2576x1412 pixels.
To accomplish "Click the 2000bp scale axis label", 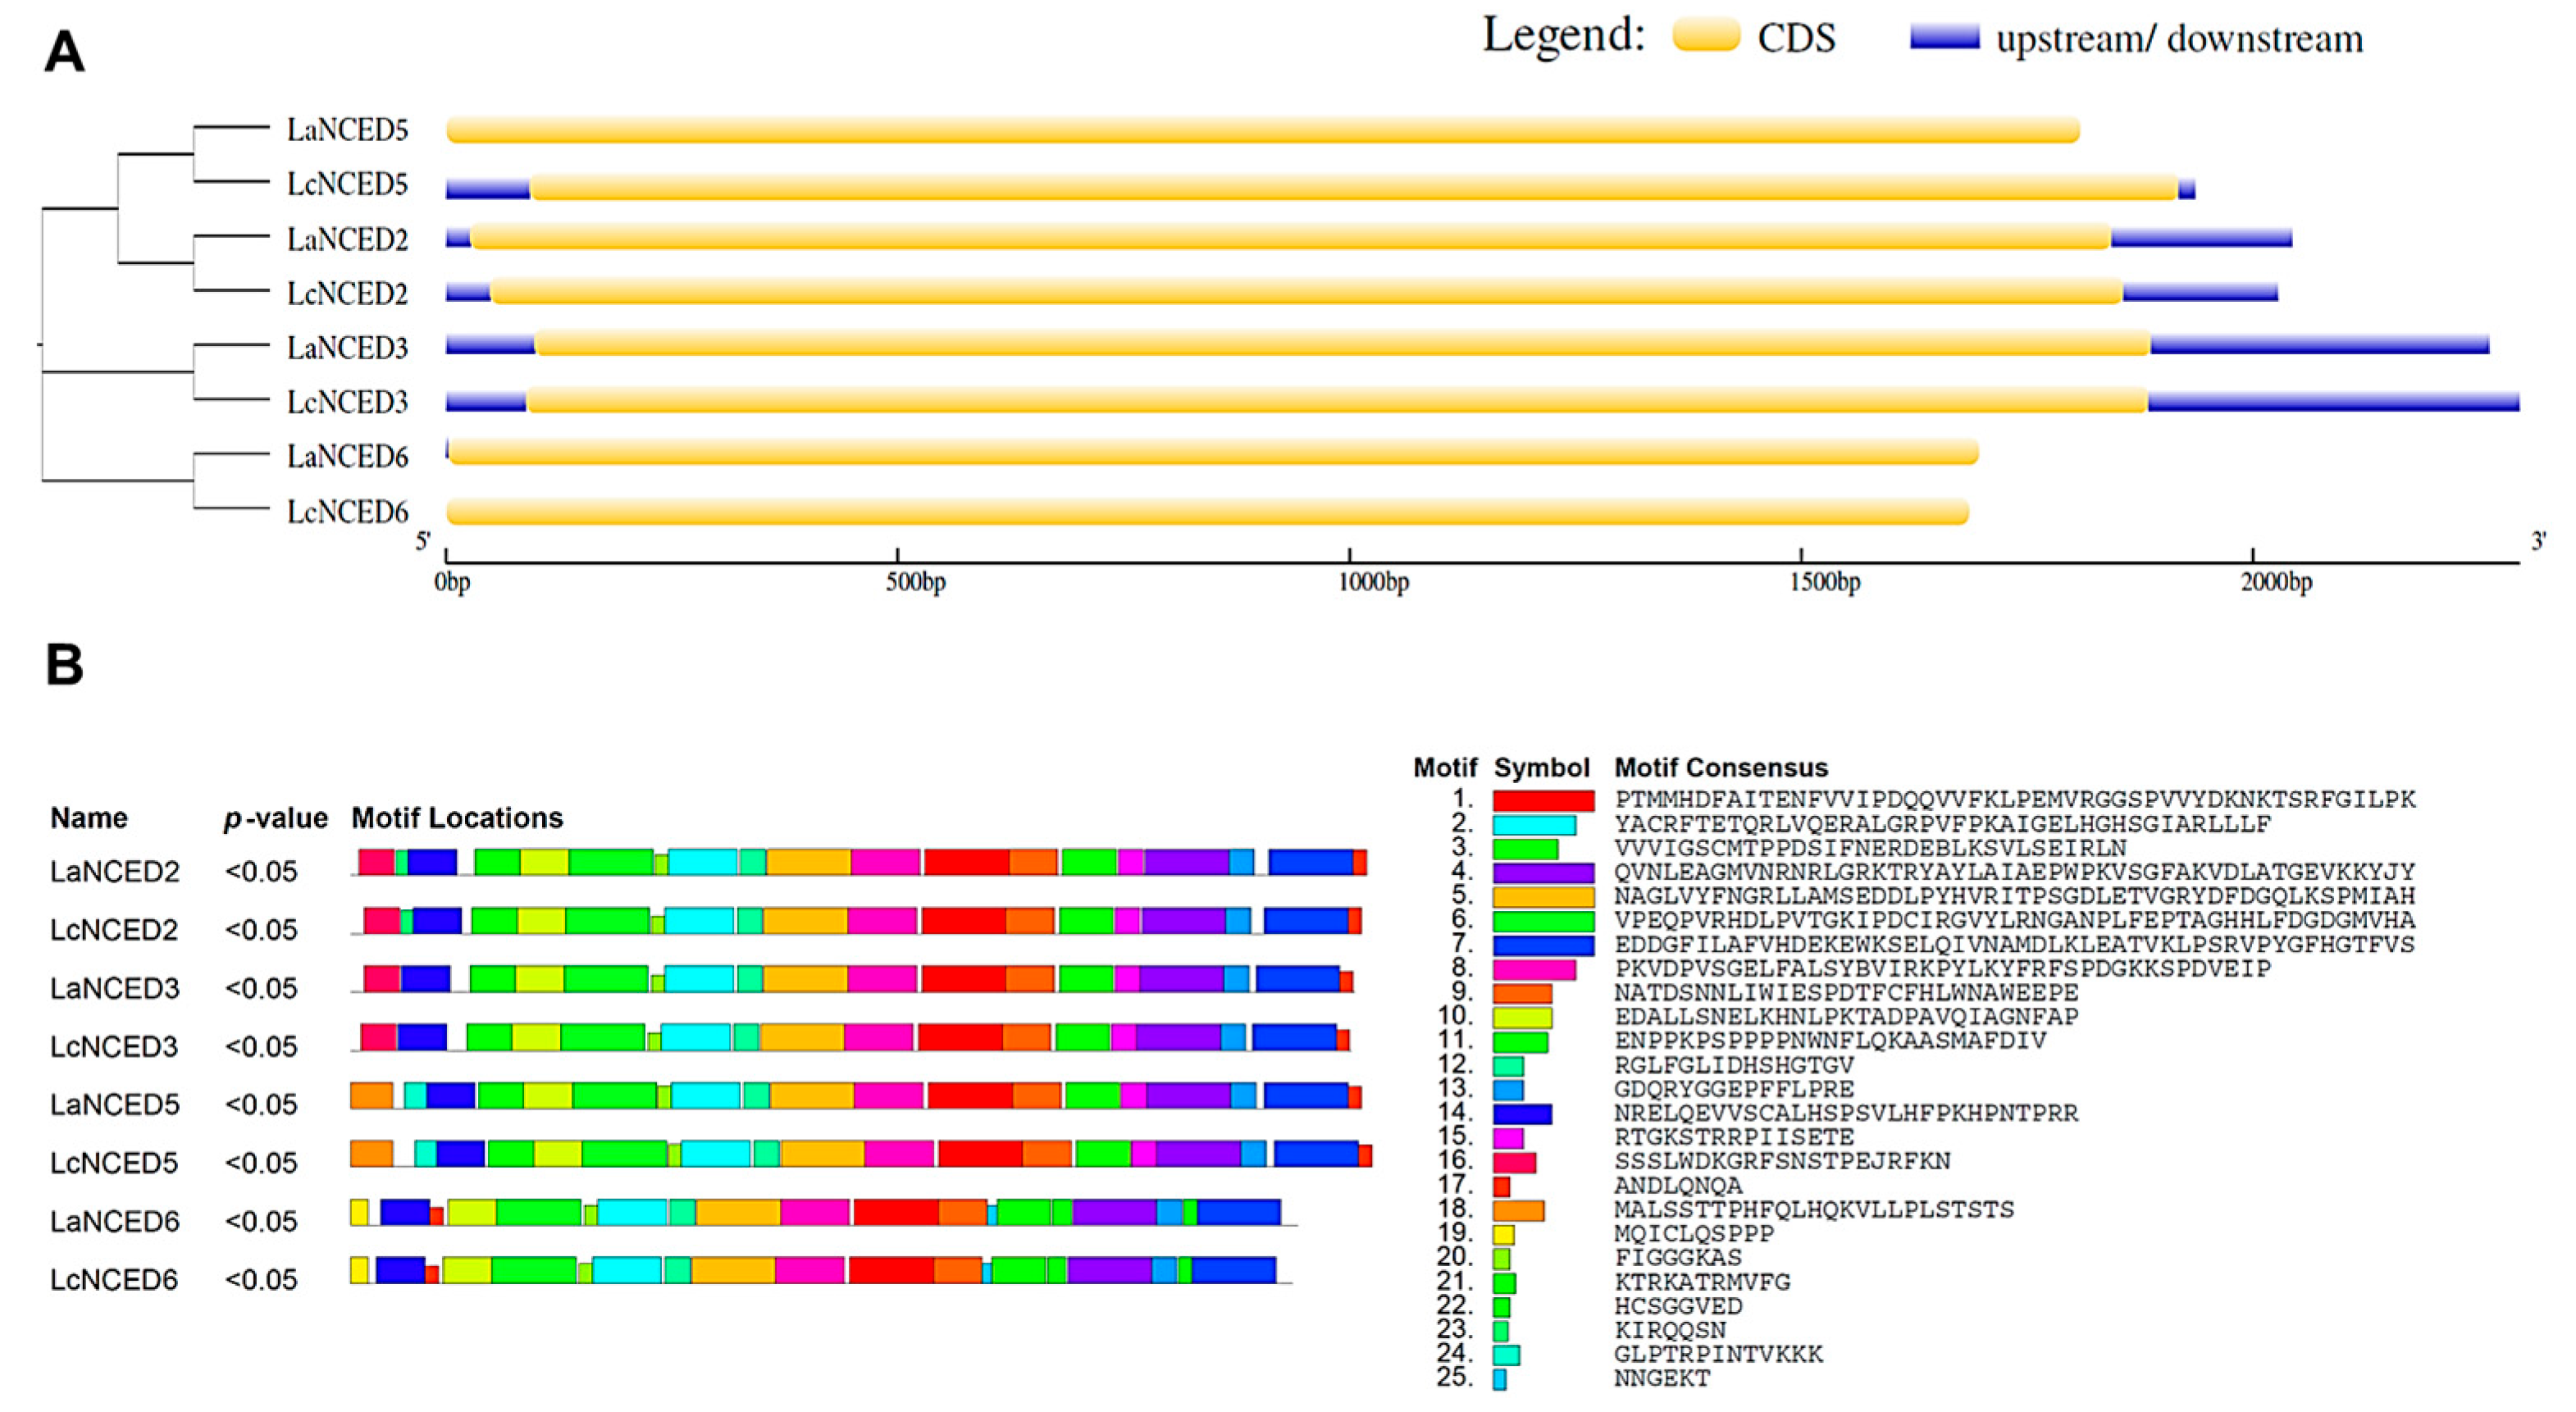I will coord(2276,582).
